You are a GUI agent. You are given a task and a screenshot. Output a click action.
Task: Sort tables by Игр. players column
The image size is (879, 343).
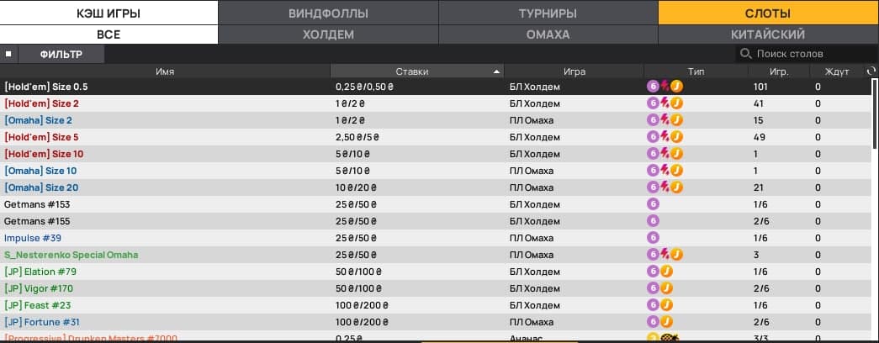(778, 71)
